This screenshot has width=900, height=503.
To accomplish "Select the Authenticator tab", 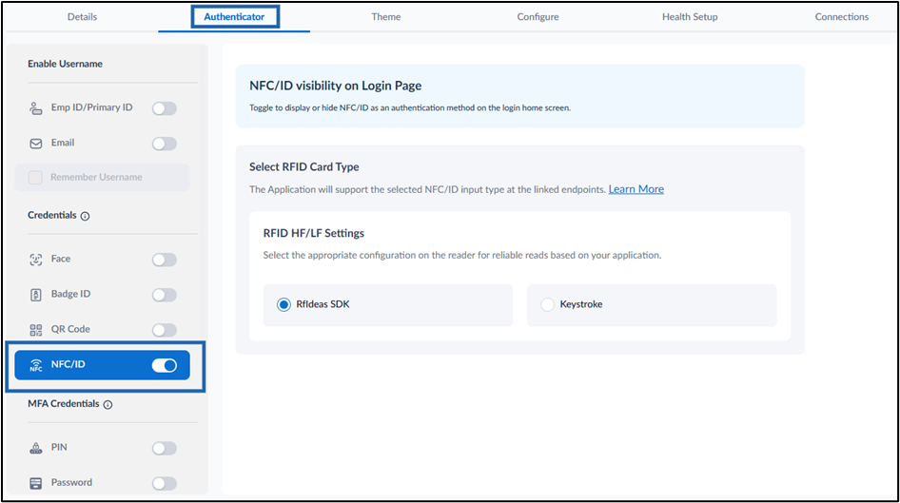I will 234,16.
